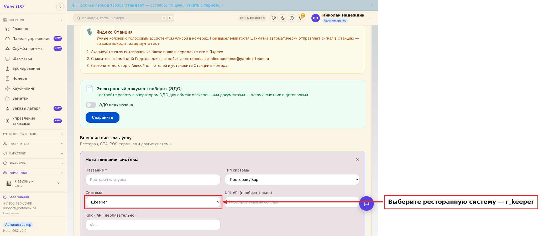Expand the user account menu chevron
The height and width of the screenshot is (236, 544).
pos(369,18)
